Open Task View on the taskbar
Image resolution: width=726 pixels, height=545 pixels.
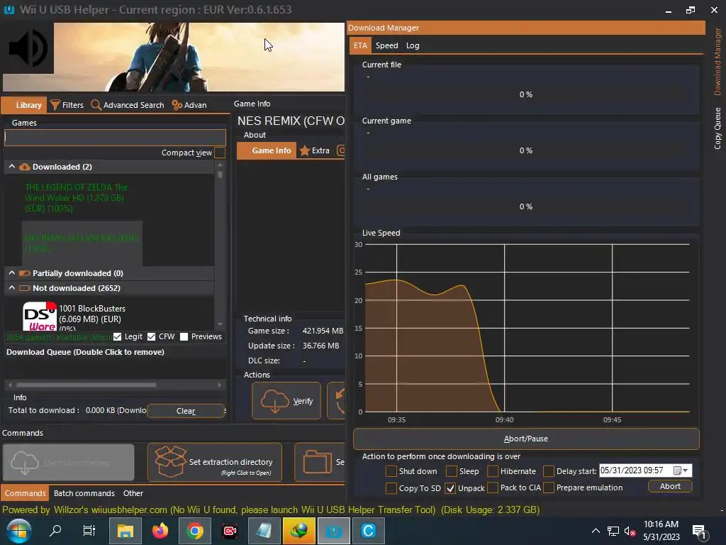89,531
